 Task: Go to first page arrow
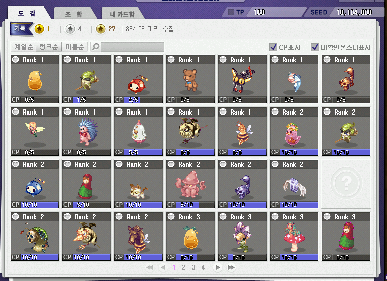click(x=150, y=267)
